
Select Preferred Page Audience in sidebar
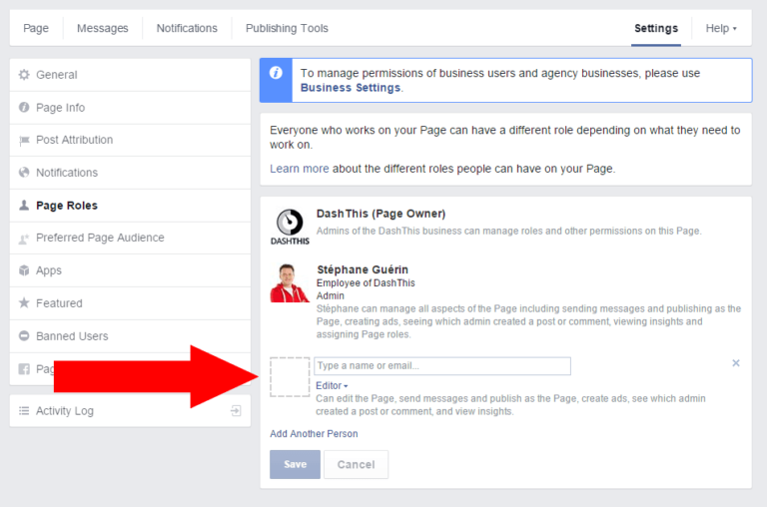(100, 238)
